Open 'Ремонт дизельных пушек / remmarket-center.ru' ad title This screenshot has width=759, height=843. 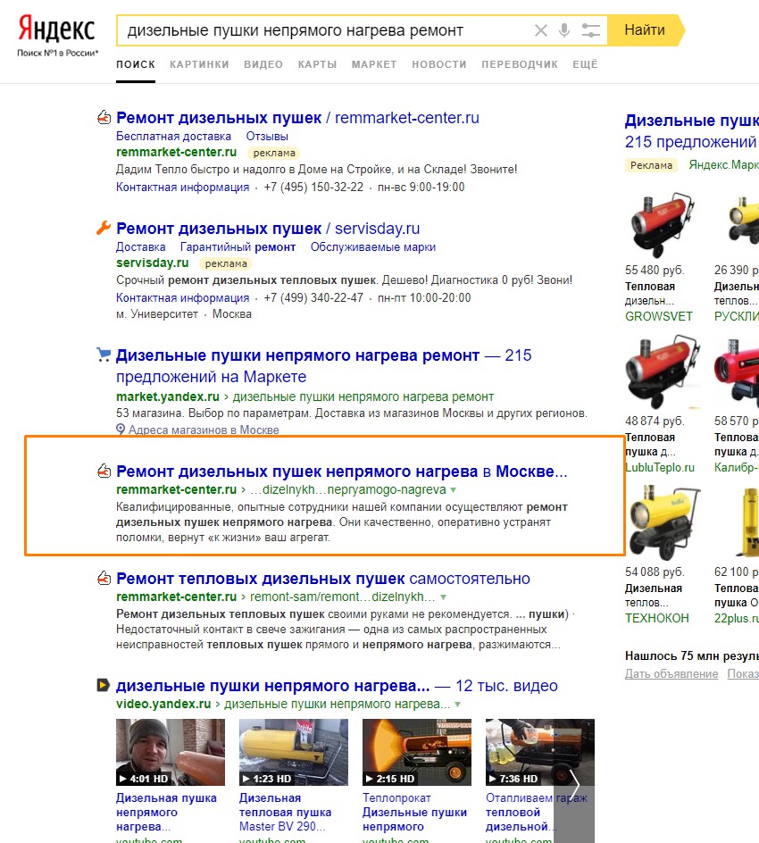[297, 118]
